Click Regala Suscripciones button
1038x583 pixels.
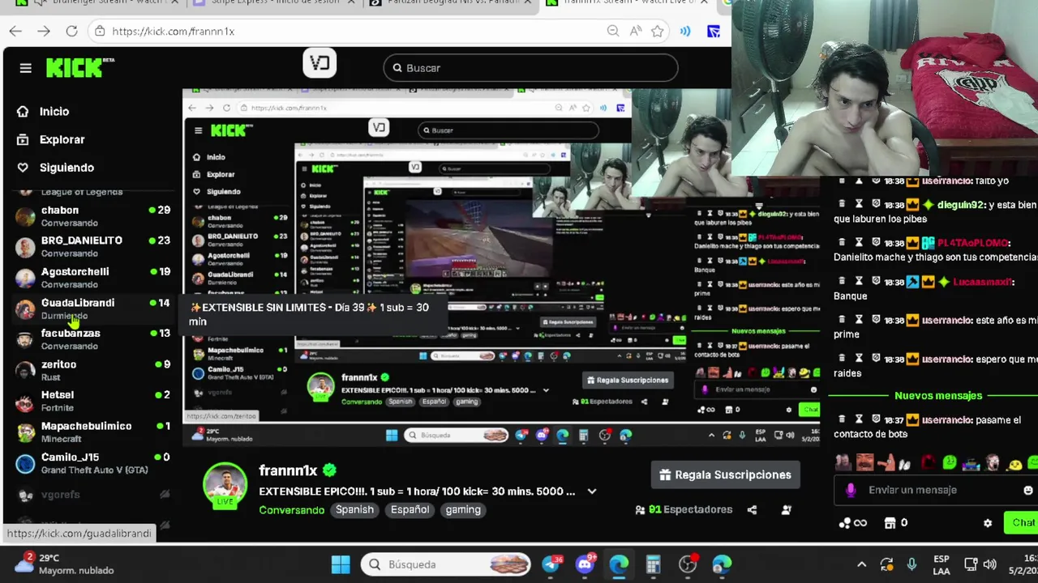[x=725, y=475]
